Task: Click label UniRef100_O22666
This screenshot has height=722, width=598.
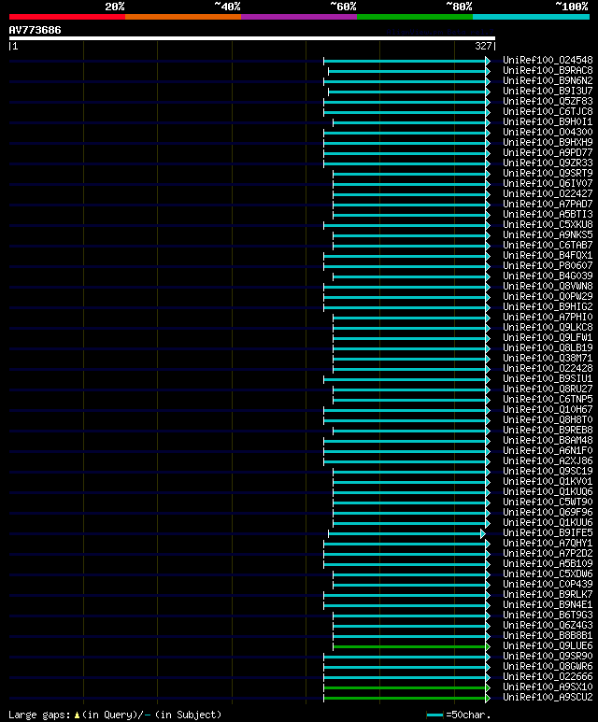Action: 548,676
